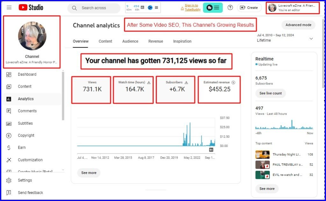Select the Watch time (hours) card
This screenshot has width=326, height=201.
[133, 90]
